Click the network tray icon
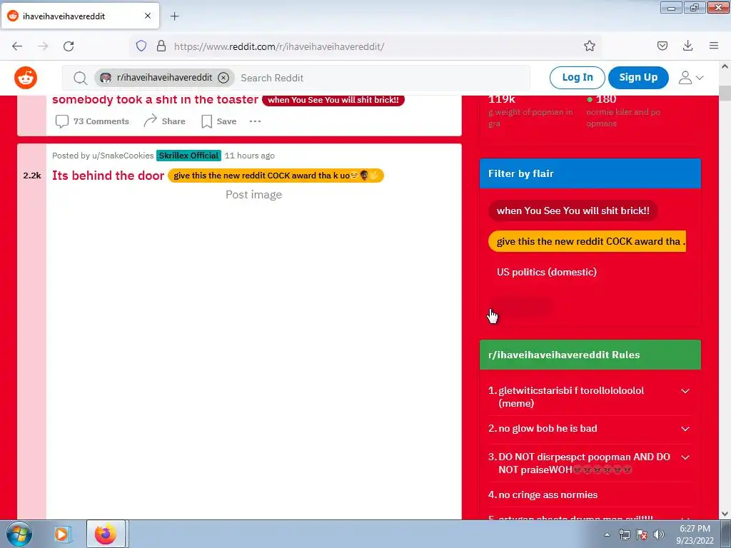 pyautogui.click(x=624, y=534)
